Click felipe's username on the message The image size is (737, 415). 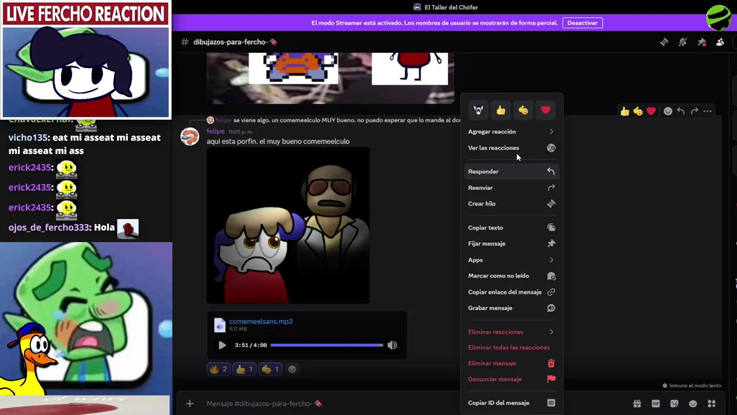[x=215, y=131]
